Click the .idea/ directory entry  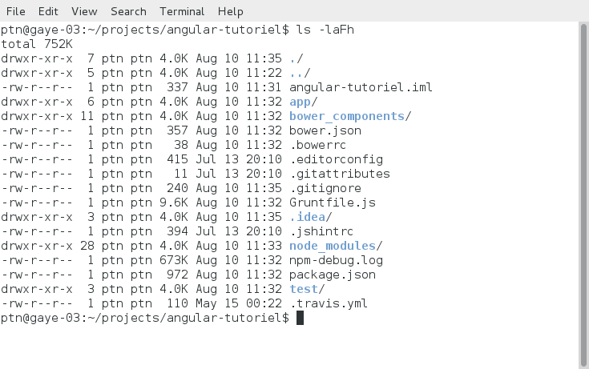pos(310,217)
